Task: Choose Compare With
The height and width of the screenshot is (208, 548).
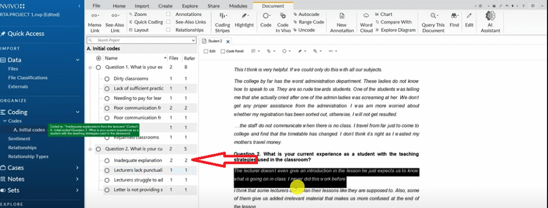Action: (393, 22)
